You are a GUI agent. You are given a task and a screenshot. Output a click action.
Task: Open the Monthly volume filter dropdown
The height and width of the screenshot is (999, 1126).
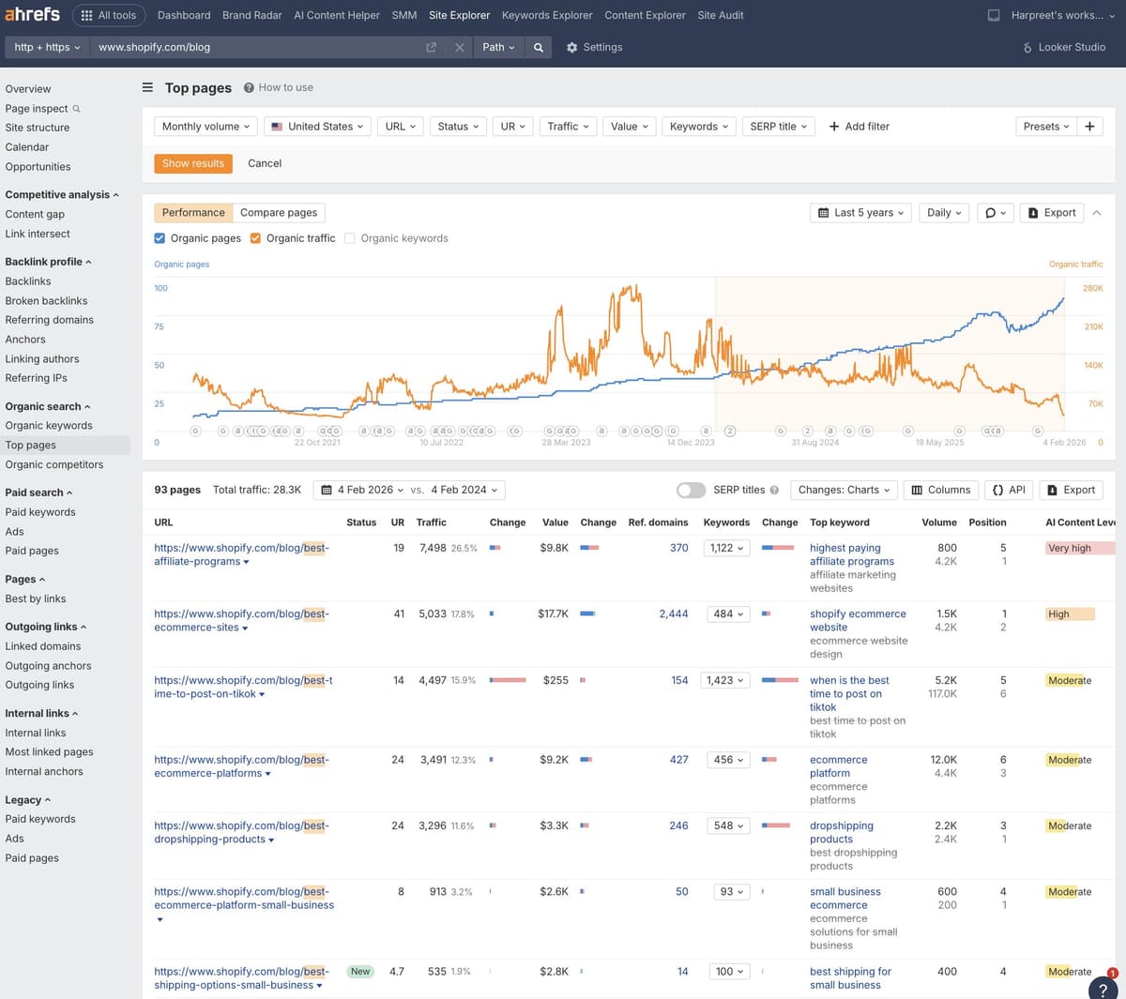point(205,126)
